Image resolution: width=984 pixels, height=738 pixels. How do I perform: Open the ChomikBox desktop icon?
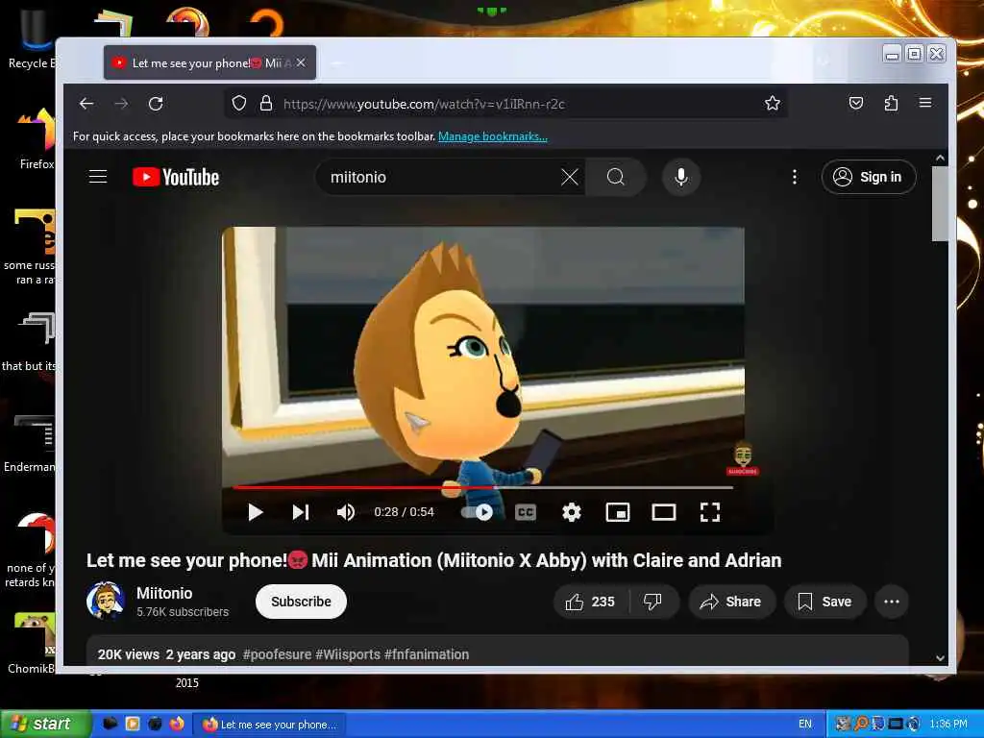tap(32, 643)
